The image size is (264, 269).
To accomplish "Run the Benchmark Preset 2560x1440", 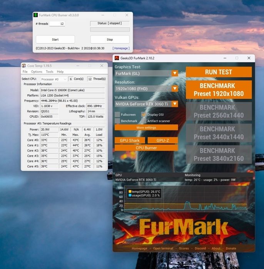I will (219, 111).
